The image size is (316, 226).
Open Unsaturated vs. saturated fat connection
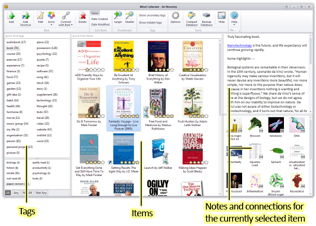click(297, 151)
